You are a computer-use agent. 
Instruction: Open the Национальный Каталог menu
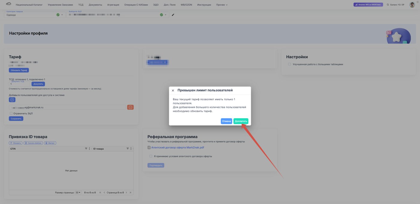pos(29,5)
